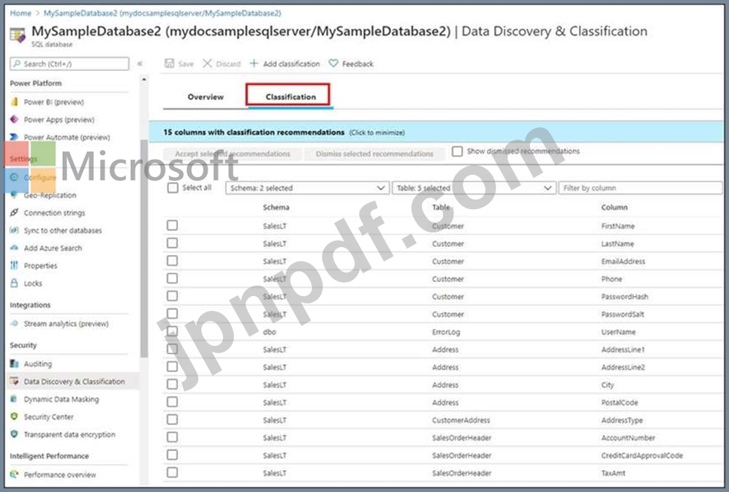Click the Performance overview icon
Screen dimensions: 729x492
[x=15, y=474]
